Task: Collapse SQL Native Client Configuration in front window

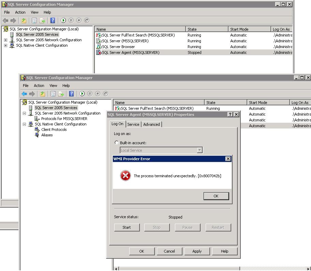Action: click(x=25, y=124)
